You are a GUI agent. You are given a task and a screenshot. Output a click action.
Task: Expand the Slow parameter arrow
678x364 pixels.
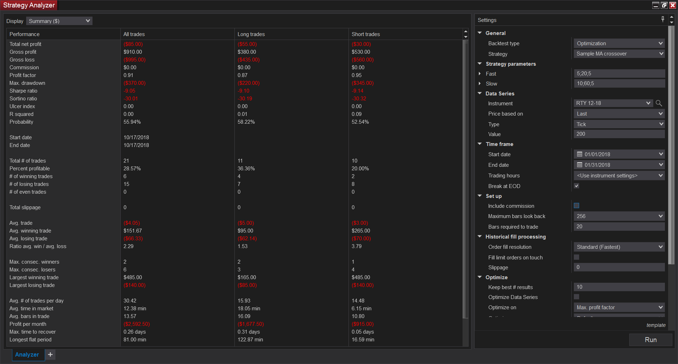tap(480, 84)
